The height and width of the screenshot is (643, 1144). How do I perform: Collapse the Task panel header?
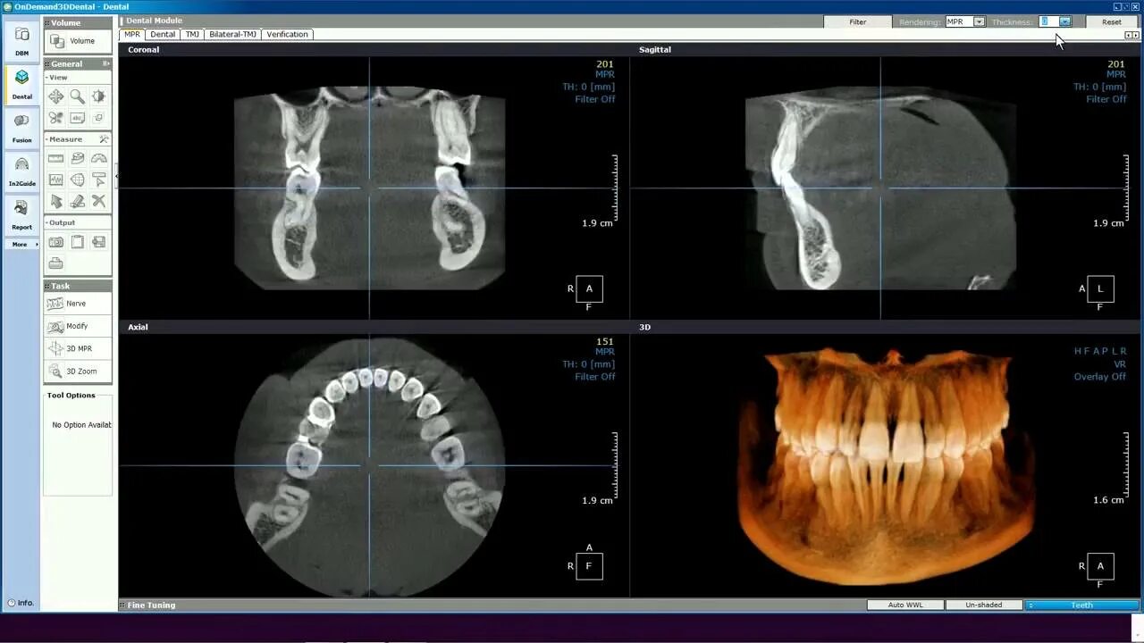[78, 286]
